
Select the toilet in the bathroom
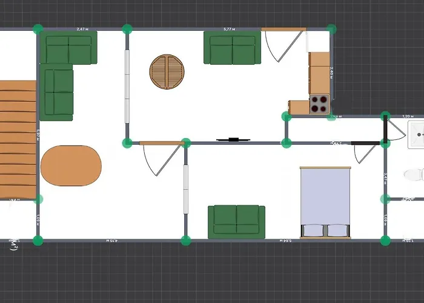click(x=414, y=175)
